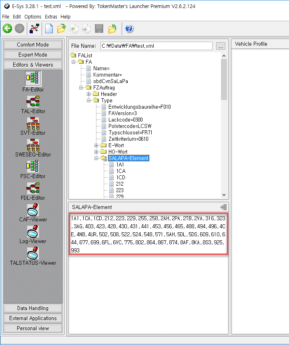Open the Extras menu
Image resolution: width=289 pixels, height=345 pixels.
point(51,17)
